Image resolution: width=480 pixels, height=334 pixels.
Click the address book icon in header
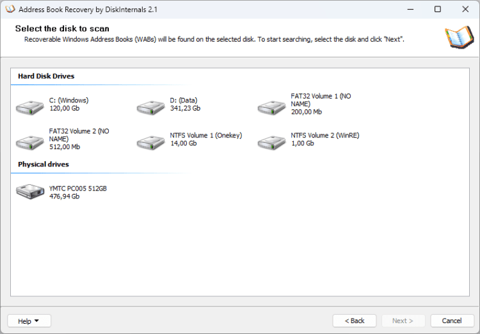pos(459,37)
